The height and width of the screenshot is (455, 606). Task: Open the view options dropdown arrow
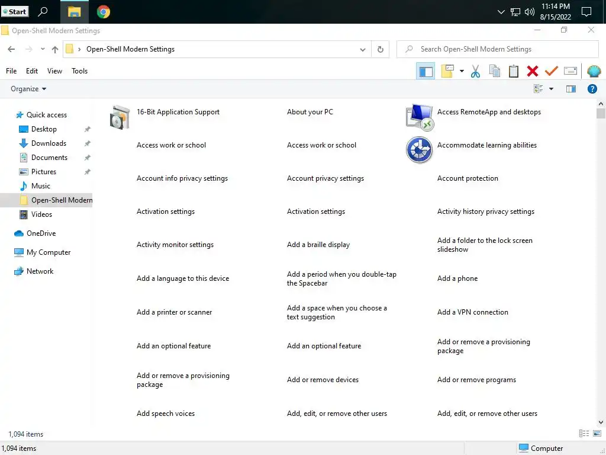(x=551, y=89)
